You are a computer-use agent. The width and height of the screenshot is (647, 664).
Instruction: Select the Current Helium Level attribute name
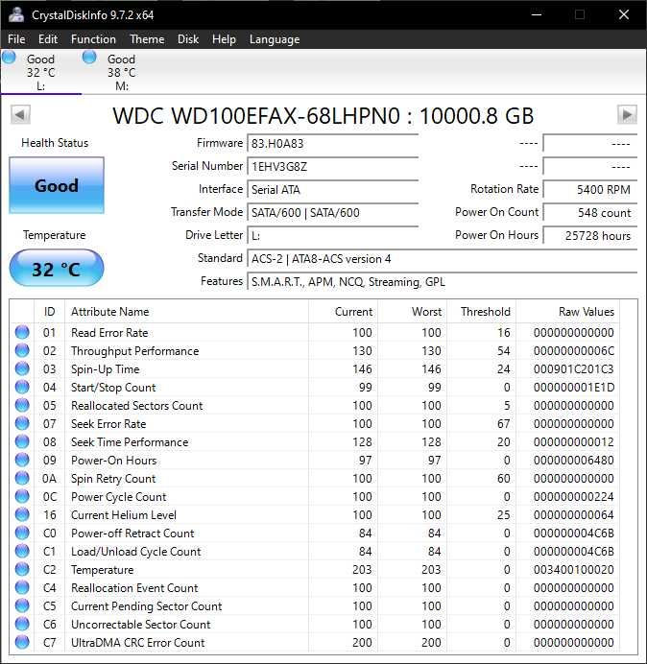pos(124,515)
